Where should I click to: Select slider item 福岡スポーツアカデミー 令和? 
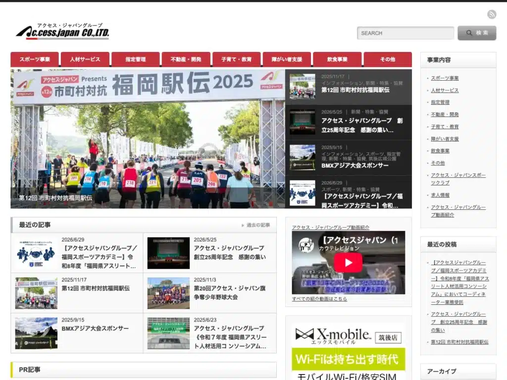[x=349, y=192]
